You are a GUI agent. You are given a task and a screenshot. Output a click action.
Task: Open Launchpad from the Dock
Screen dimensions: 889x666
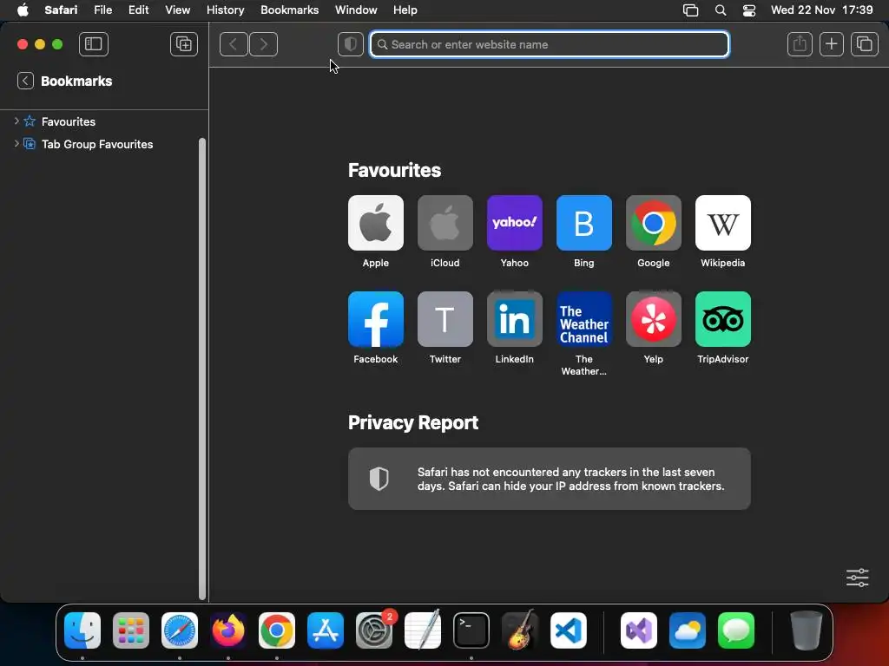pos(131,630)
